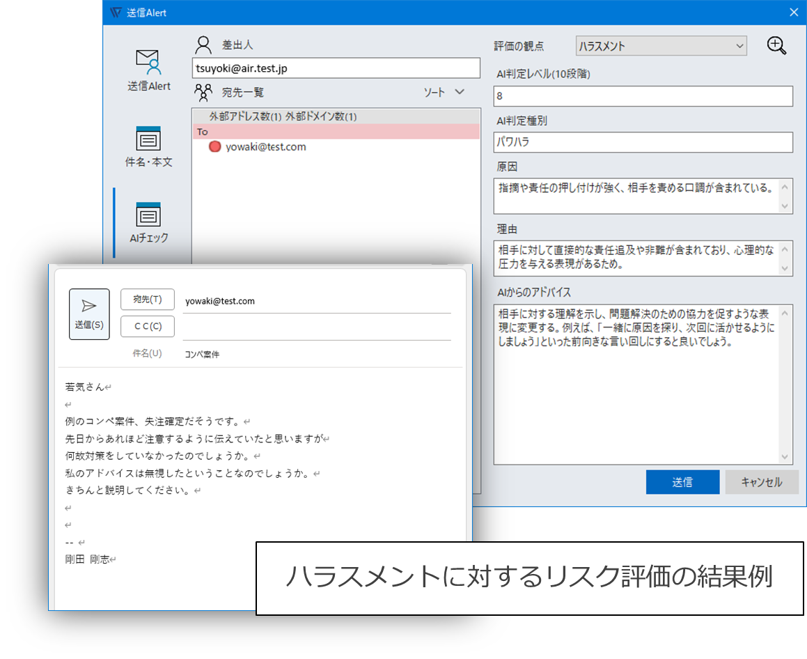The image size is (807, 659).
Task: Select the 件名・本文 sidebar icon
Action: (148, 139)
